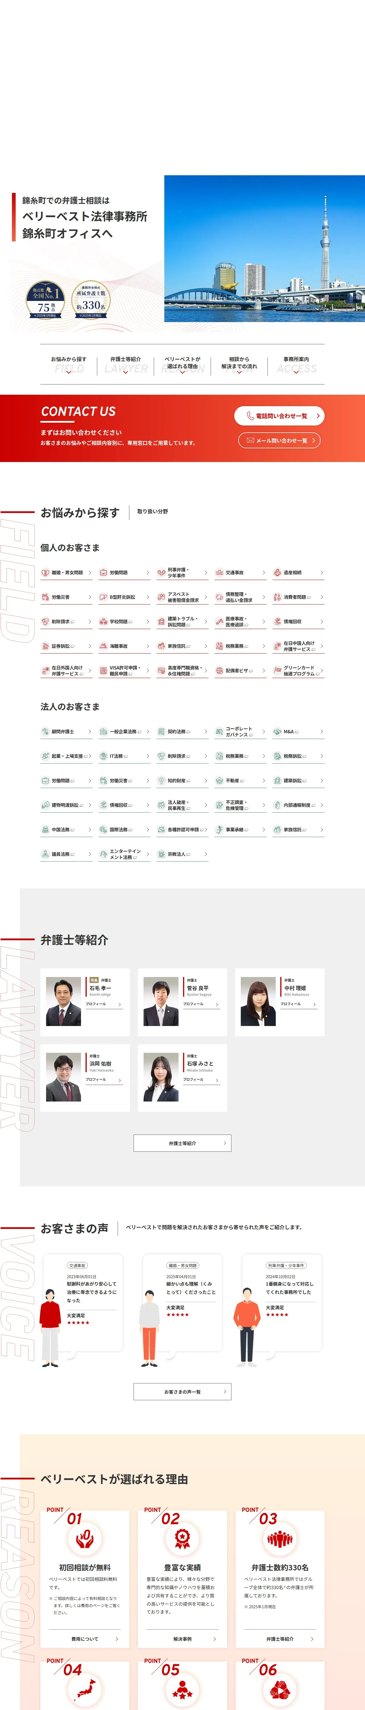Click the chevron on 事業承継 row
The width and height of the screenshot is (365, 1710).
(264, 830)
